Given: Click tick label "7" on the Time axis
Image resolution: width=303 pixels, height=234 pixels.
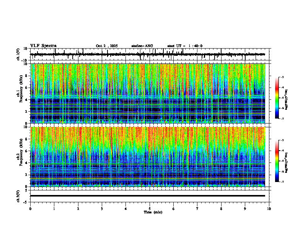Looking at the screenshot, I should click(x=197, y=209).
